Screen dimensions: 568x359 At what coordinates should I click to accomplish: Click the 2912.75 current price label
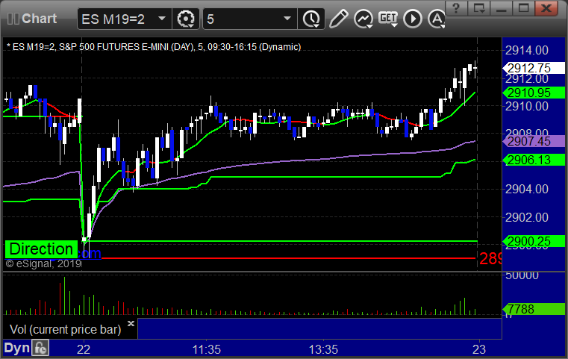pyautogui.click(x=534, y=68)
